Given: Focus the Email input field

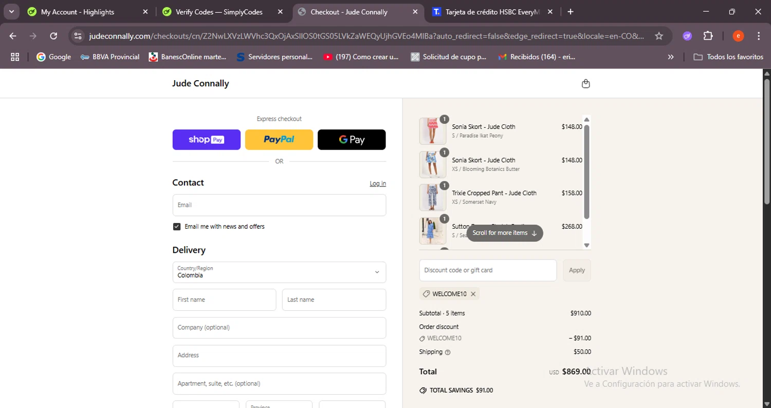Looking at the screenshot, I should [279, 205].
